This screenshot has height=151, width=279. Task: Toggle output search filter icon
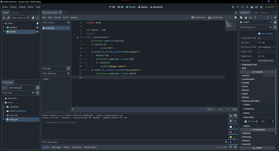[235, 121]
